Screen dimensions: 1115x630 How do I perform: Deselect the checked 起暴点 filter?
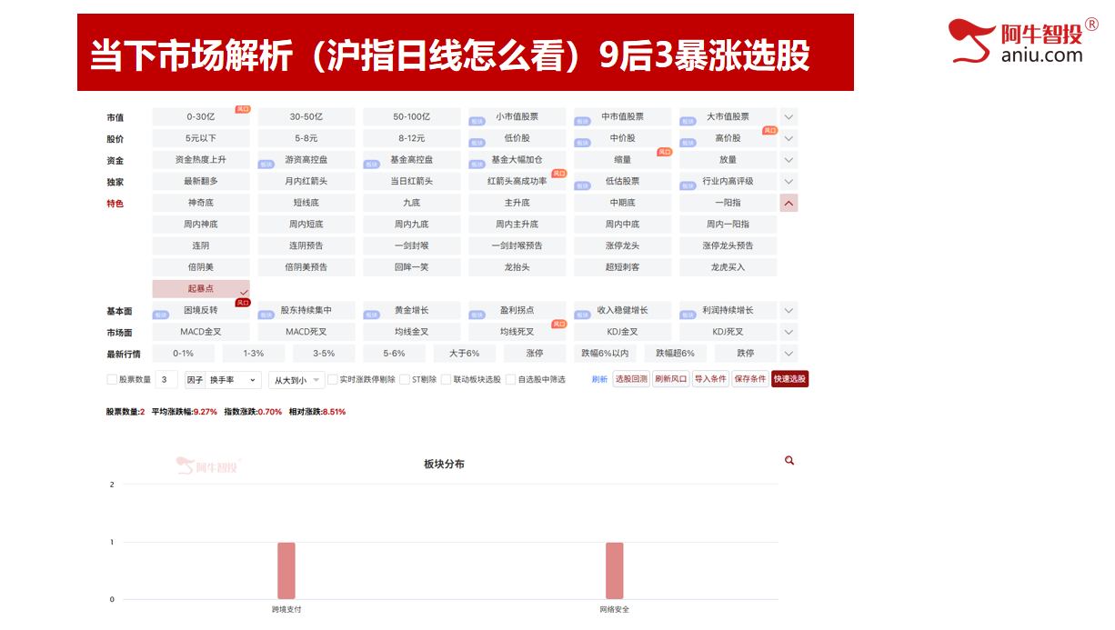click(x=201, y=289)
